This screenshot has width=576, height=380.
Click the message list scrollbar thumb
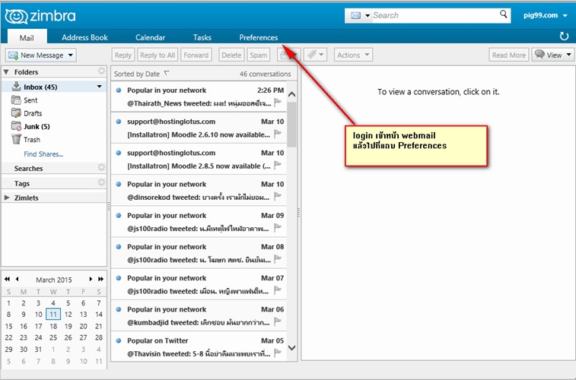(x=291, y=124)
